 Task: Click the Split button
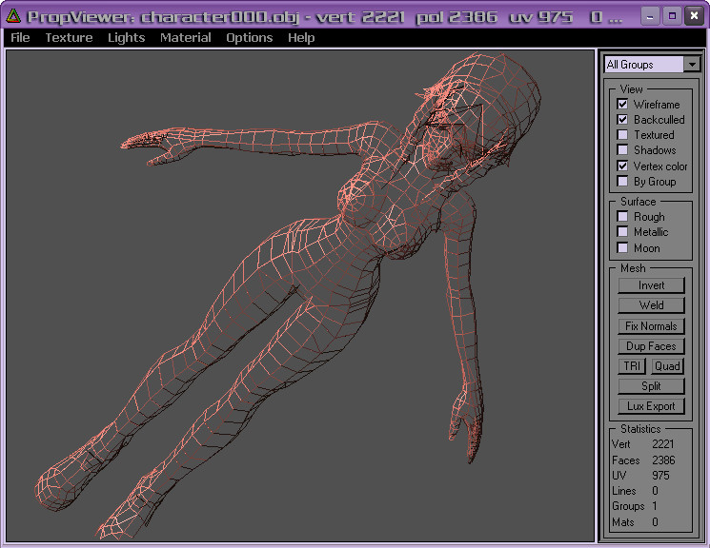point(651,386)
